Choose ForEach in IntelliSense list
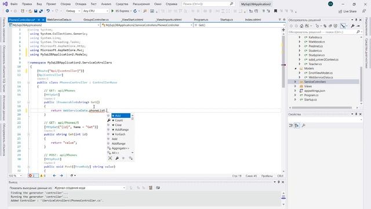This screenshot has width=371, height=209. [x=120, y=134]
